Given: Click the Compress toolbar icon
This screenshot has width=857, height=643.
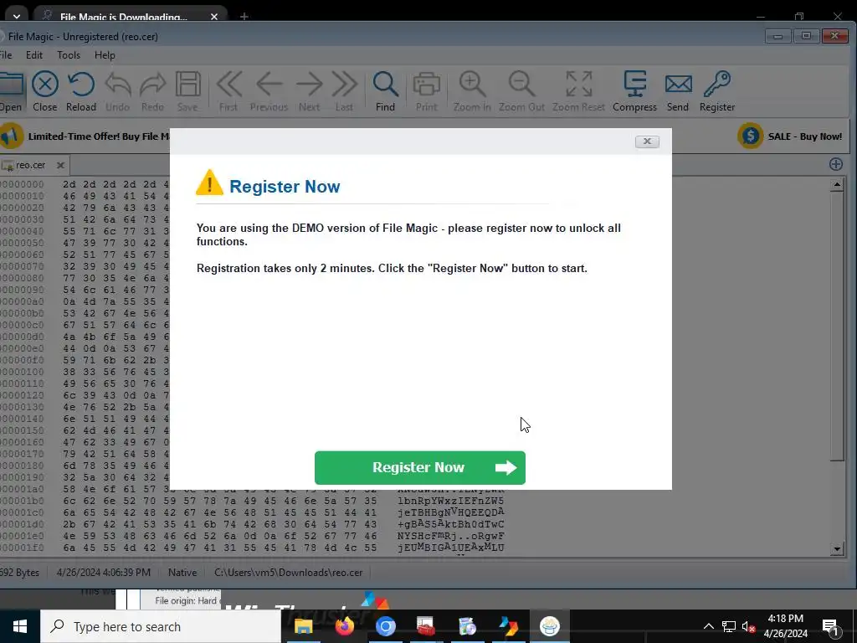Looking at the screenshot, I should (634, 91).
